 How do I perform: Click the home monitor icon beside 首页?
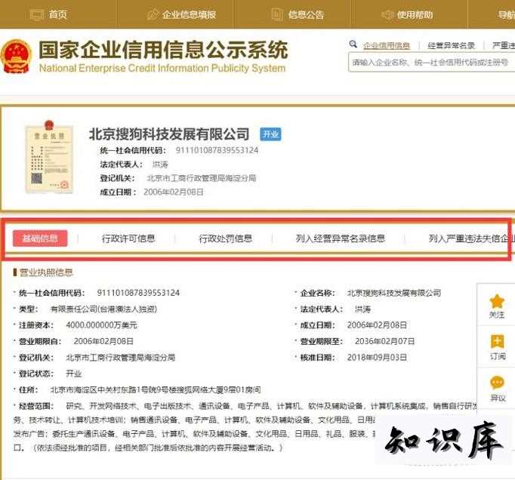click(x=37, y=15)
